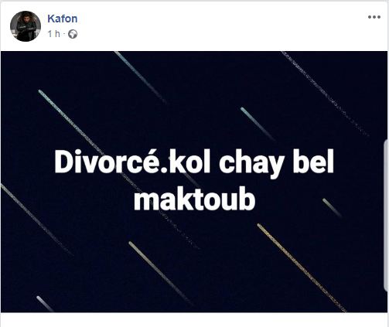Screen dimensions: 389x327
Task: Click the globe public privacy icon
Action: coord(73,34)
